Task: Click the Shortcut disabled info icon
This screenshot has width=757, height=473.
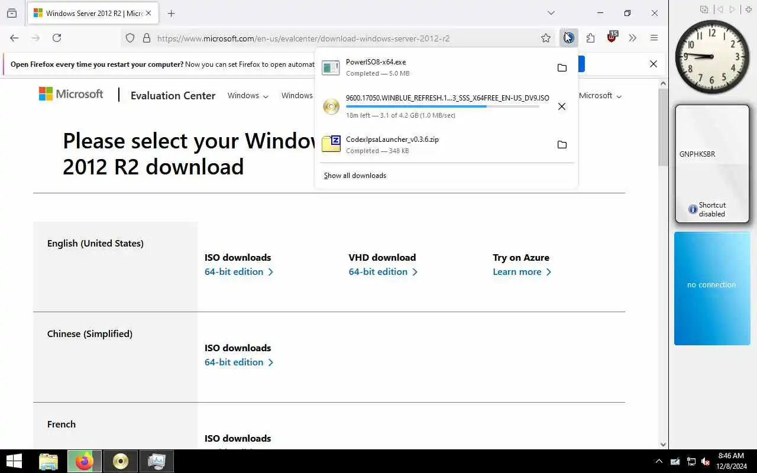Action: (693, 209)
